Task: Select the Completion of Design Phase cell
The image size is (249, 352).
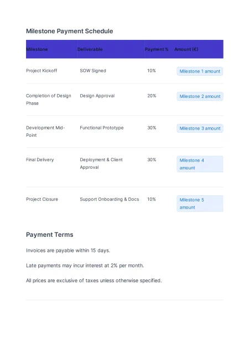Action: [49, 100]
